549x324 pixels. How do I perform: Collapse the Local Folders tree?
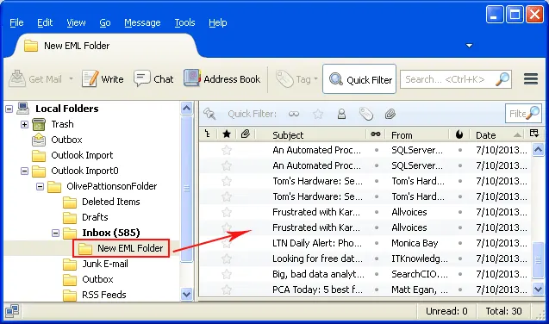[x=9, y=109]
